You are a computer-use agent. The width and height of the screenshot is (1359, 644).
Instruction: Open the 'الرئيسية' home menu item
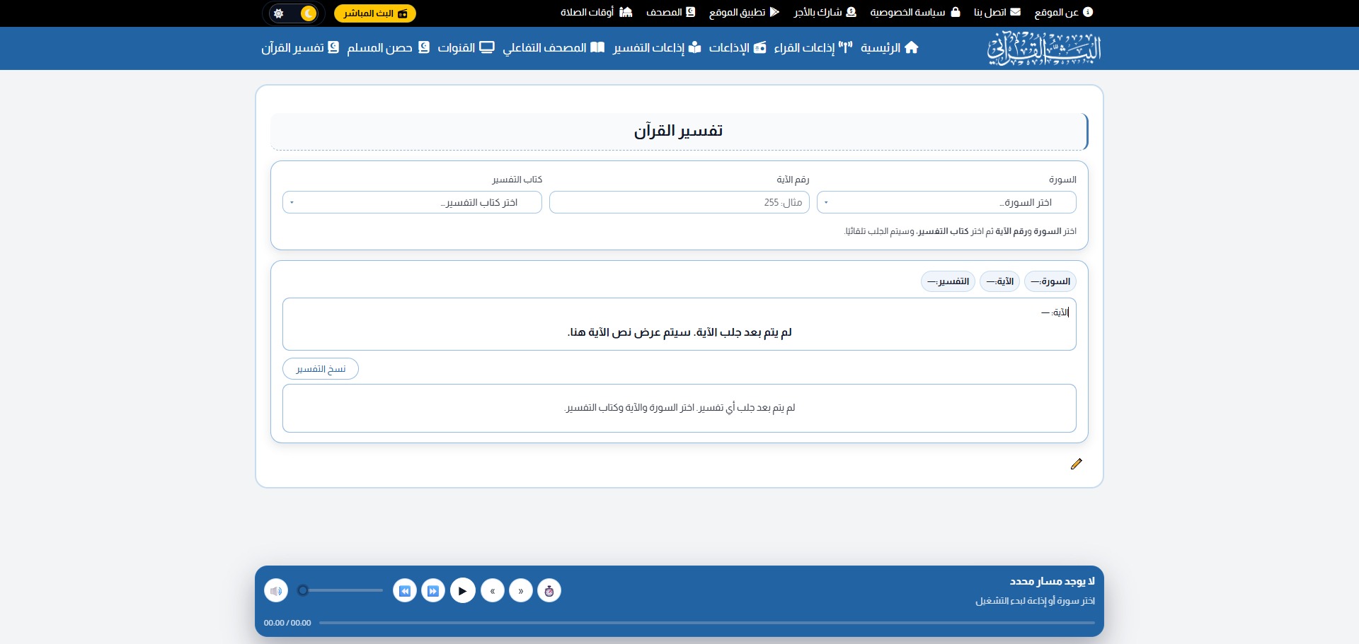coord(889,48)
